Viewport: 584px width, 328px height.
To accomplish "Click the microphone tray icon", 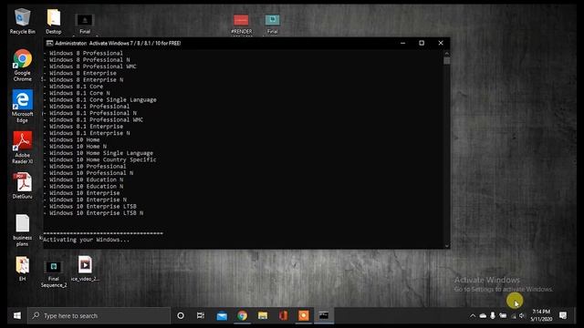I will tap(493, 316).
